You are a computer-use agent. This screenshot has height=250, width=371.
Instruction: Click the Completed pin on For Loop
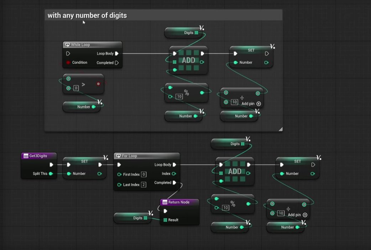174,183
